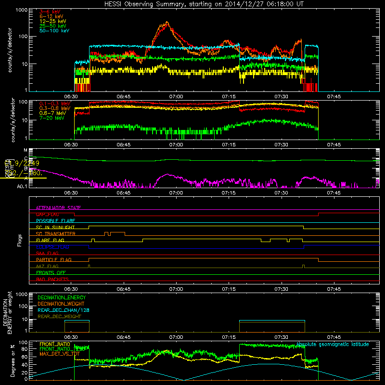Click the '7-20 MeV' legend entry
385x385 pixels.
coord(52,118)
